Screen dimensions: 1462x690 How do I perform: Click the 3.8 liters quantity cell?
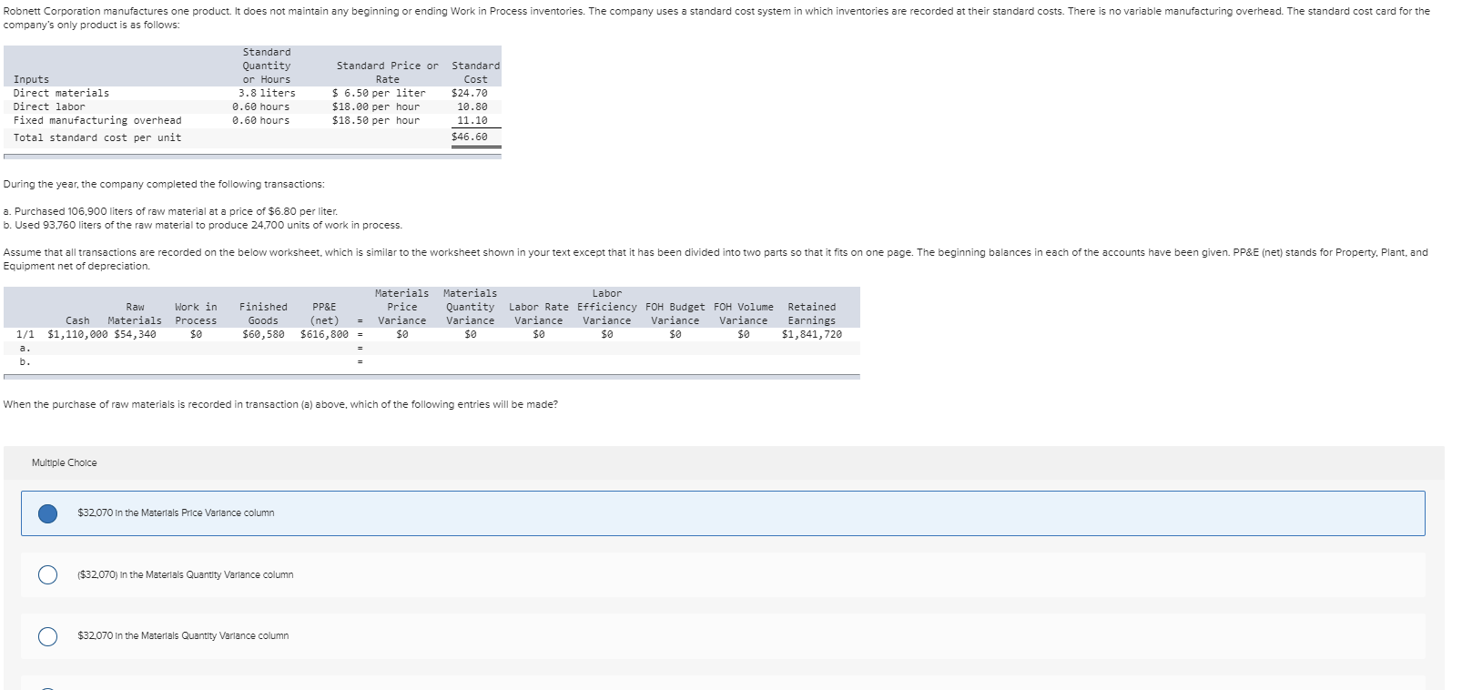coord(267,93)
